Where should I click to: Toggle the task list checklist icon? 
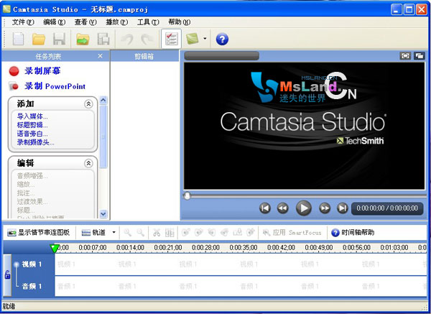coord(171,39)
